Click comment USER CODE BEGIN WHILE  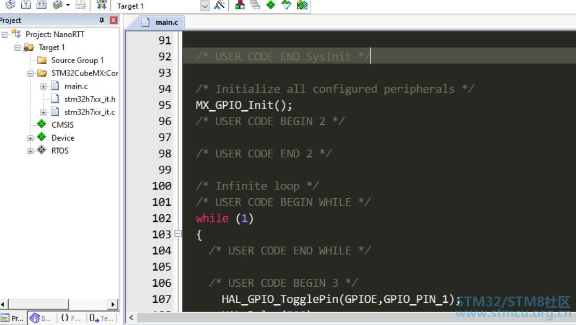pyautogui.click(x=283, y=202)
